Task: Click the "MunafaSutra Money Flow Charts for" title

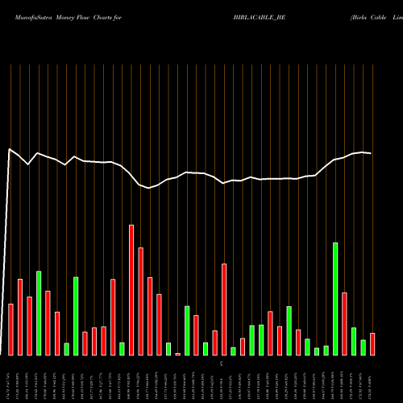Action: click(69, 18)
